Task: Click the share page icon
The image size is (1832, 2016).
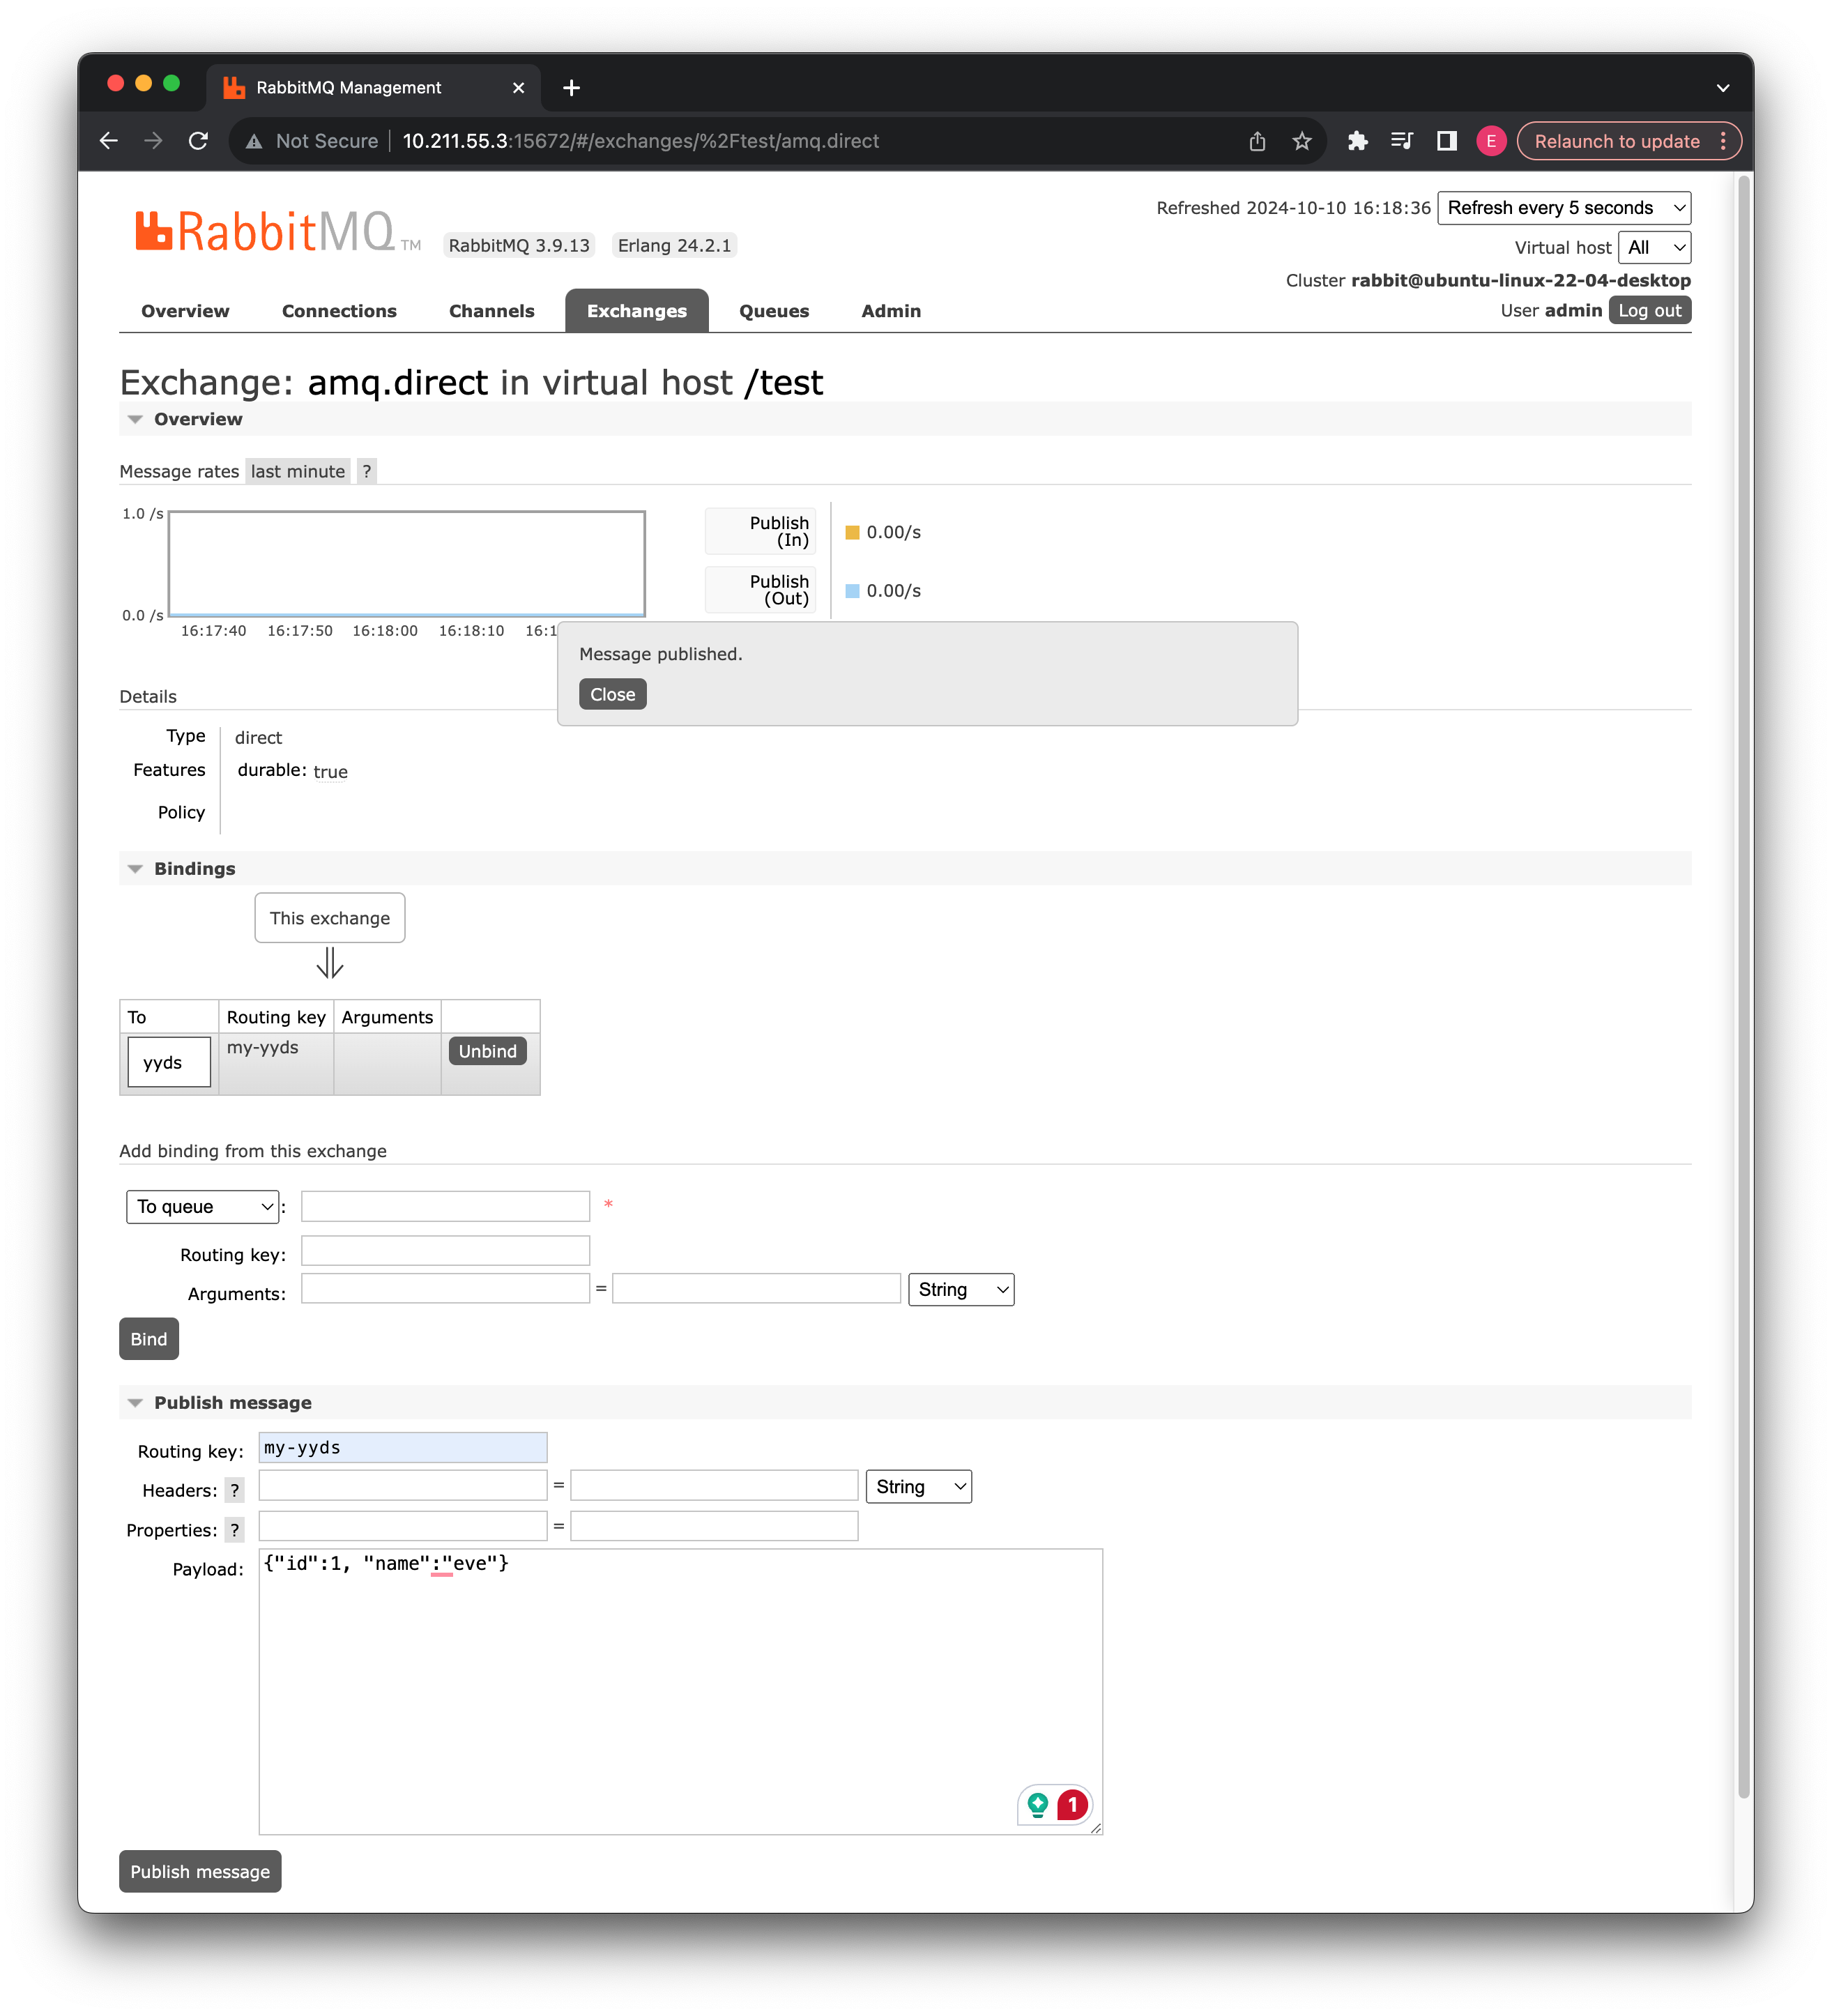Action: pyautogui.click(x=1257, y=141)
